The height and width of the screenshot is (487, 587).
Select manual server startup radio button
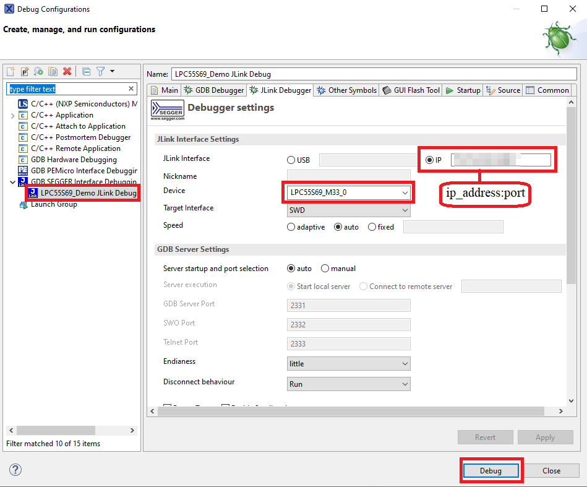[325, 269]
